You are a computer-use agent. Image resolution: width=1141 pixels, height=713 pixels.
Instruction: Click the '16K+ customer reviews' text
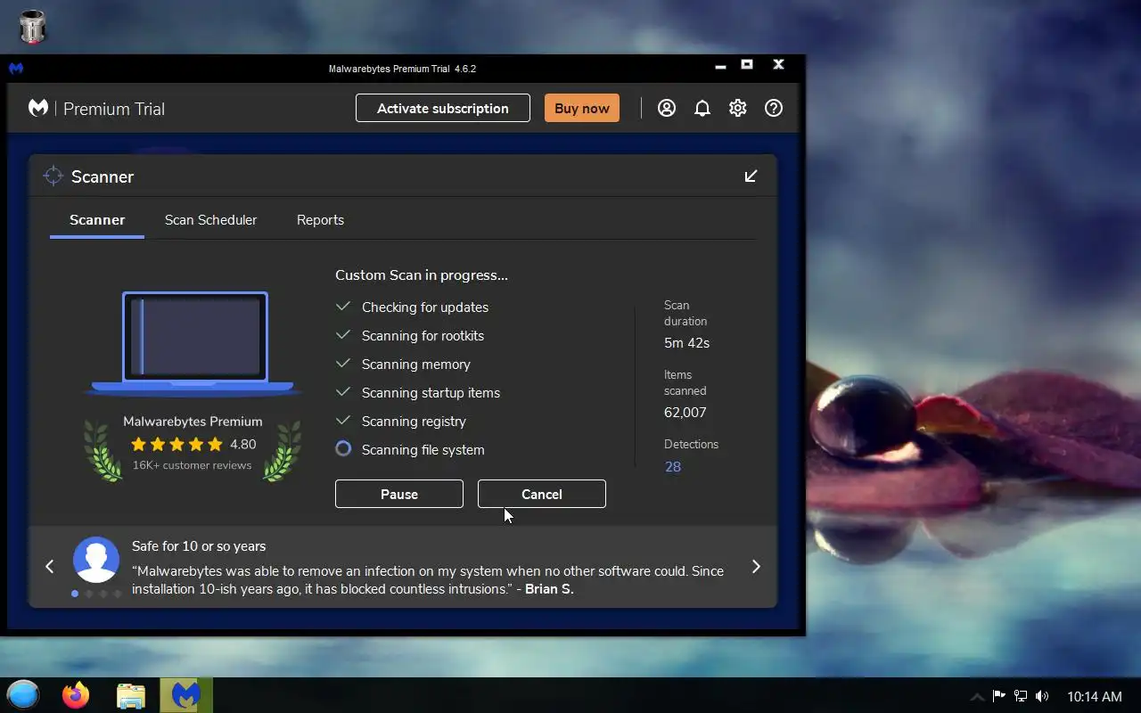click(193, 465)
